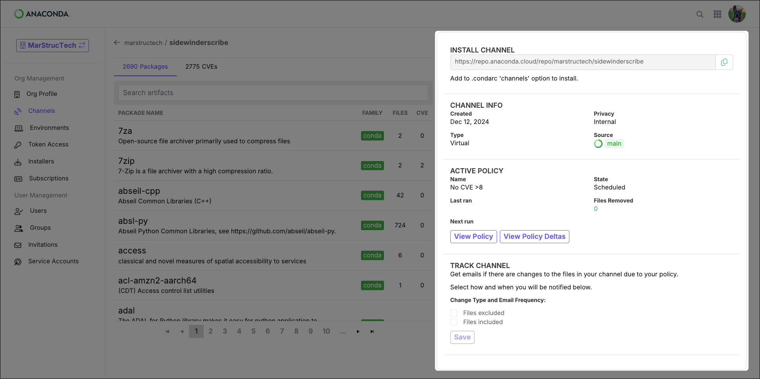Sort by PACKAGE NAME column header
Screen dimensions: 760x379
[140, 113]
